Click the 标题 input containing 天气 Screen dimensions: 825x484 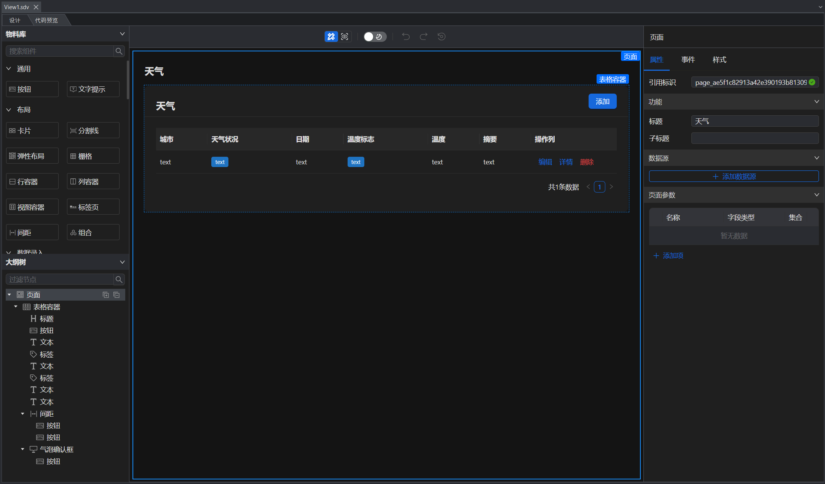pyautogui.click(x=755, y=121)
